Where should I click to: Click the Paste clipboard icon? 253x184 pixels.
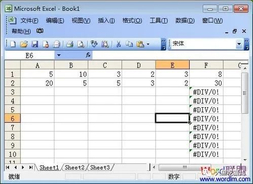coord(140,44)
